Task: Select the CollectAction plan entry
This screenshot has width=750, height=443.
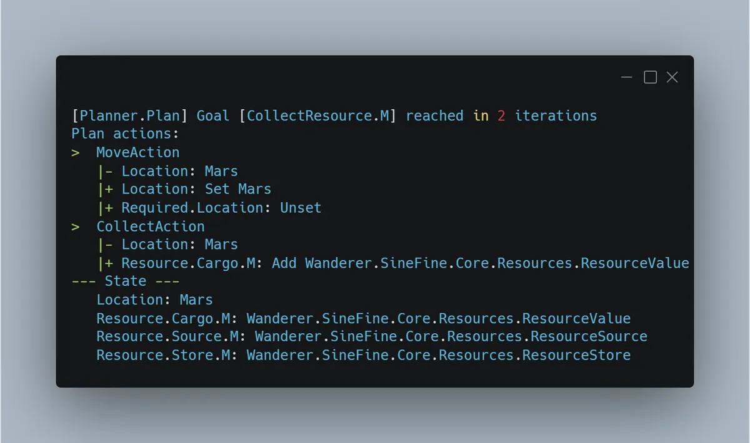Action: point(150,226)
